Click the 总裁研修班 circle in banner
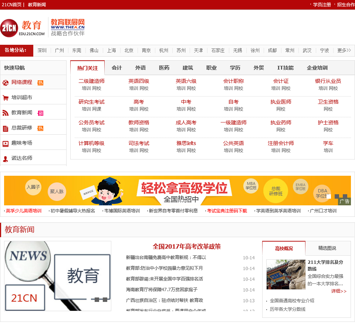Image resolution: width=355 pixels, height=323 pixels. click(x=275, y=191)
